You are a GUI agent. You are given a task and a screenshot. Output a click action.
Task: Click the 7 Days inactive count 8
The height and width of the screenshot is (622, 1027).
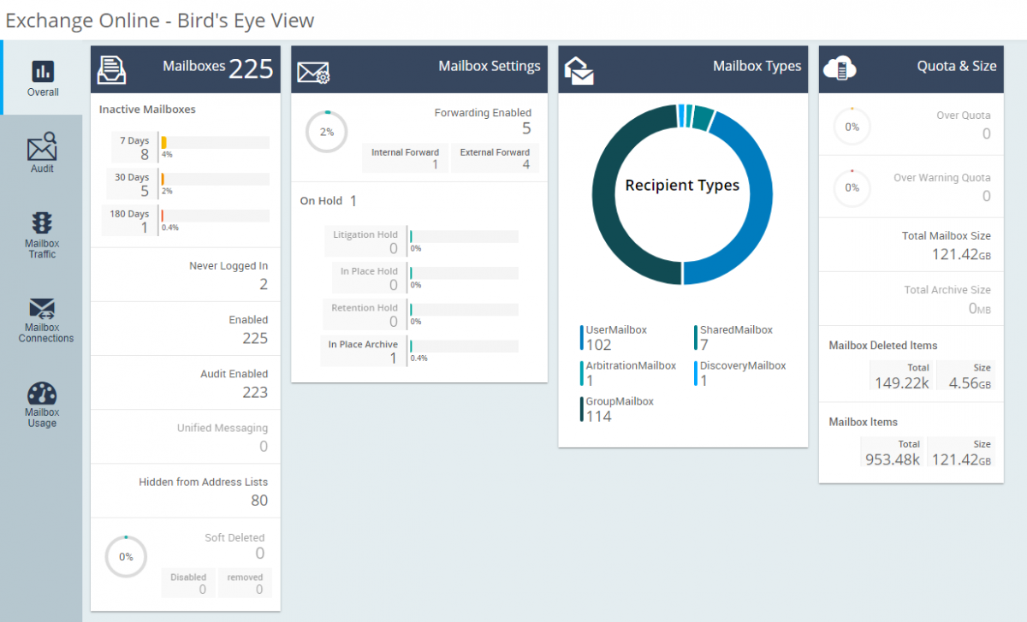click(145, 155)
